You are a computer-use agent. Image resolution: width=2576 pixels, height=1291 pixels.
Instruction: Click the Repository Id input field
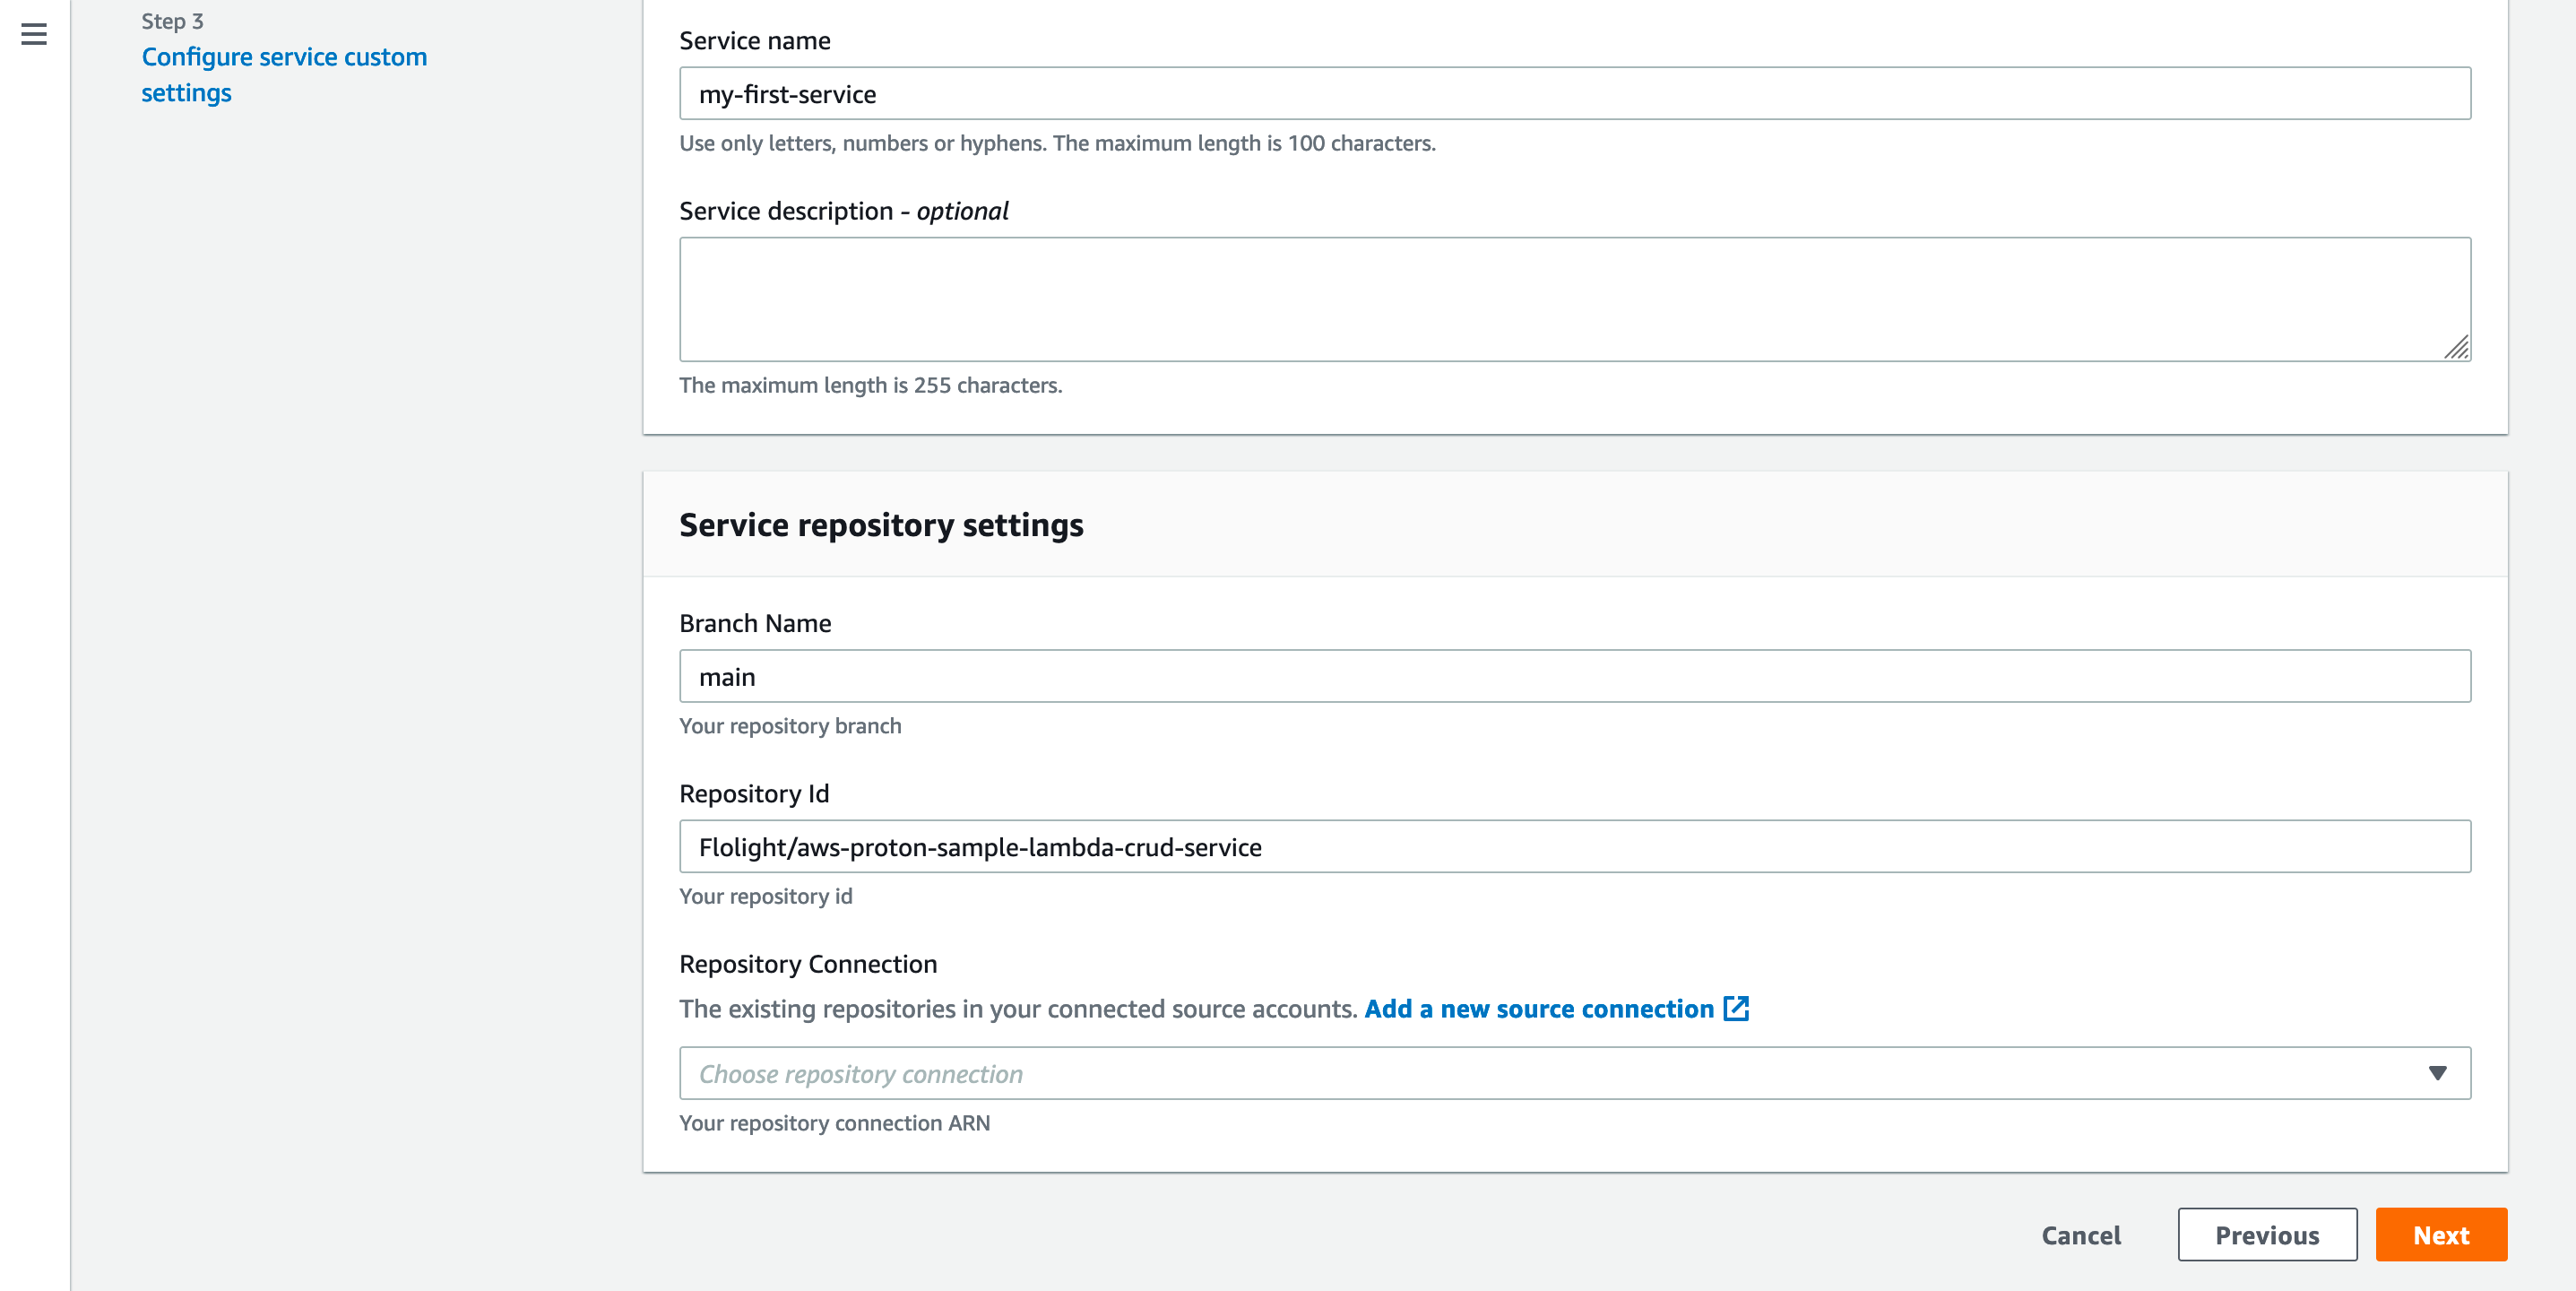click(1574, 847)
